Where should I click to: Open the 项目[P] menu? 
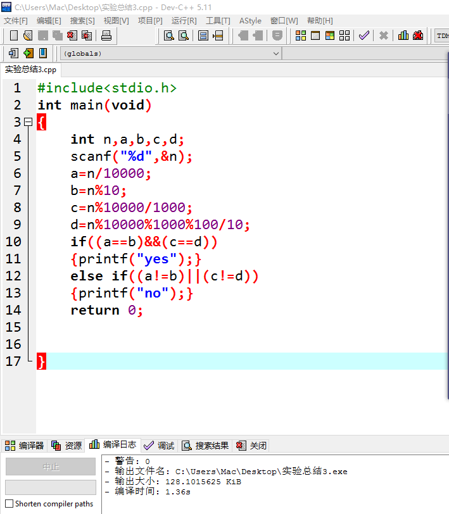click(x=150, y=21)
